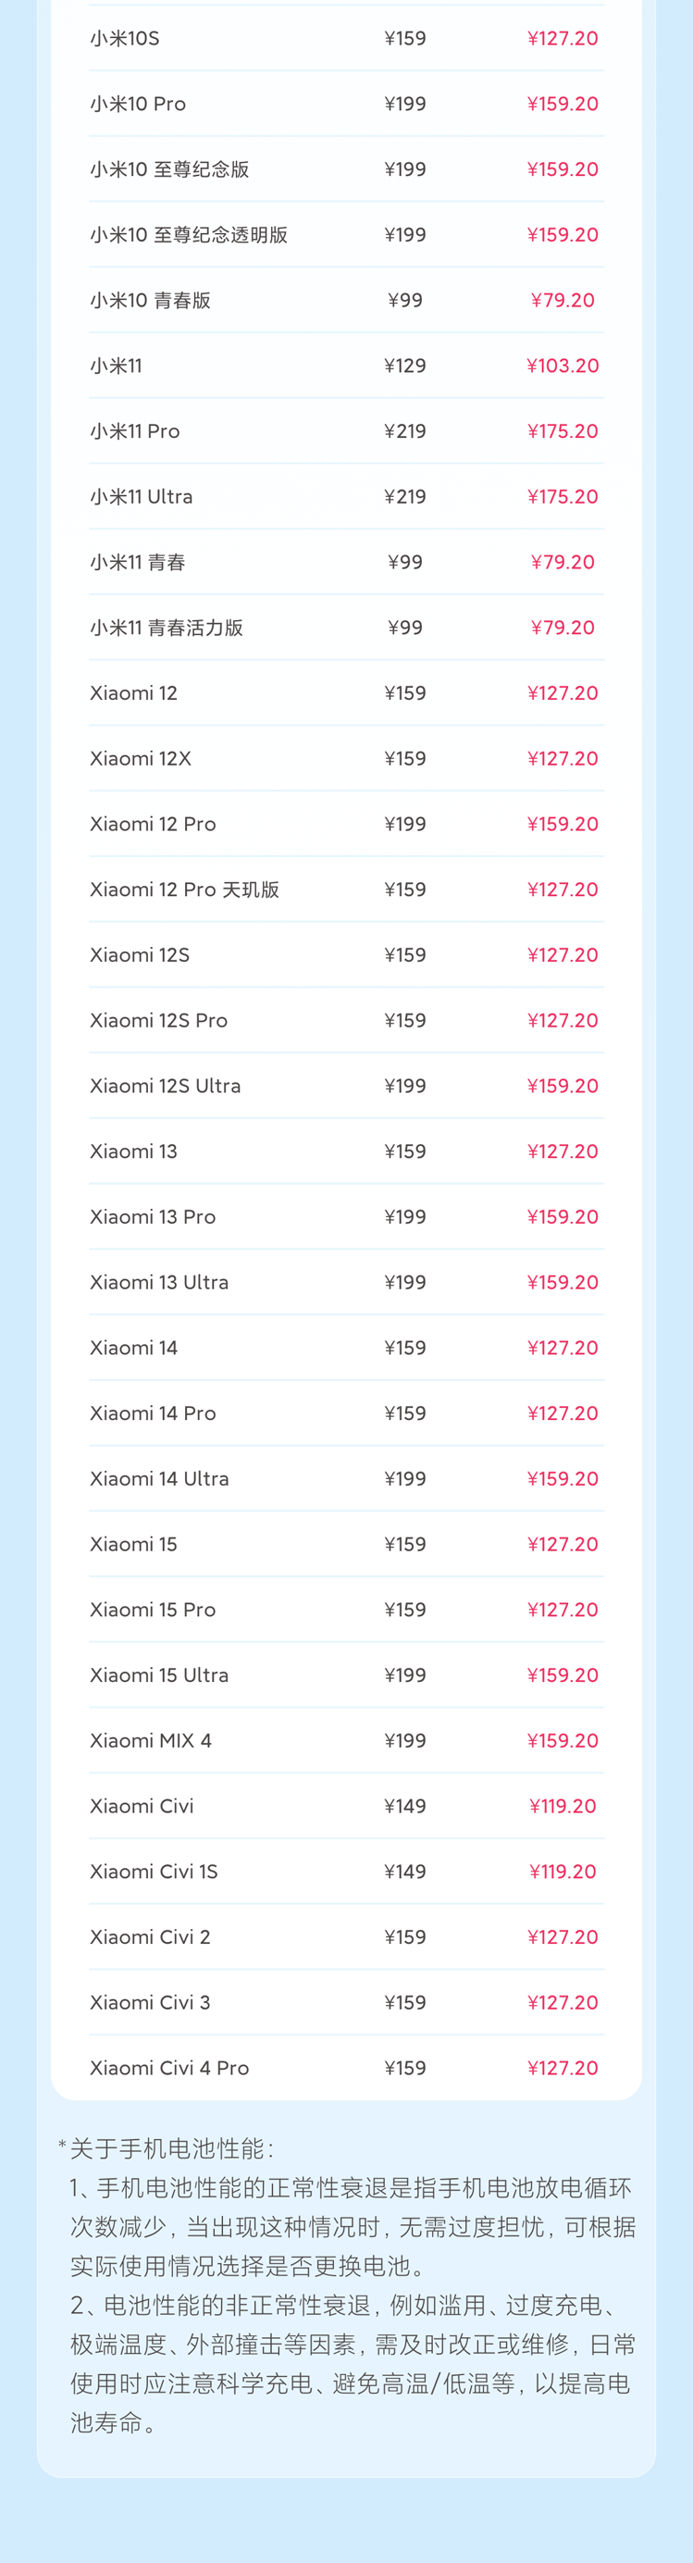The image size is (693, 2563).
Task: Click the 小米11 original price ¥129
Action: point(404,367)
